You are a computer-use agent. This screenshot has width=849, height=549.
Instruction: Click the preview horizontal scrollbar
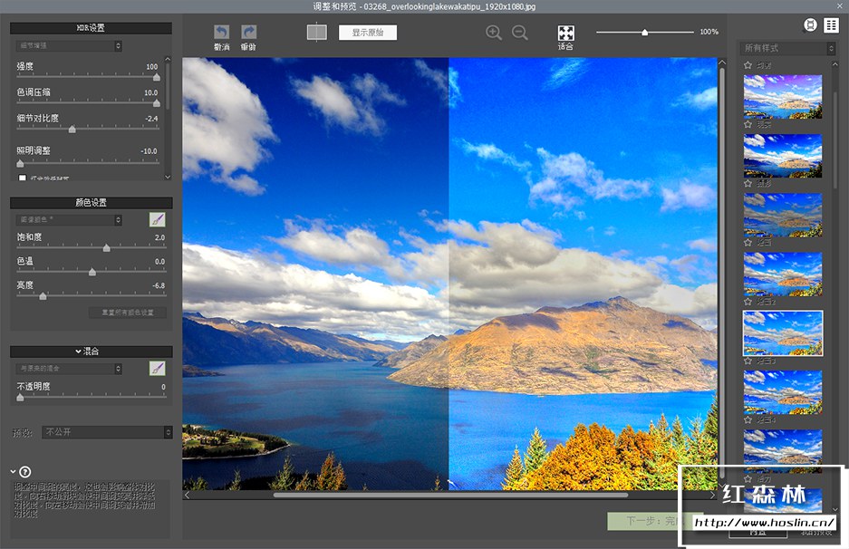click(x=450, y=495)
